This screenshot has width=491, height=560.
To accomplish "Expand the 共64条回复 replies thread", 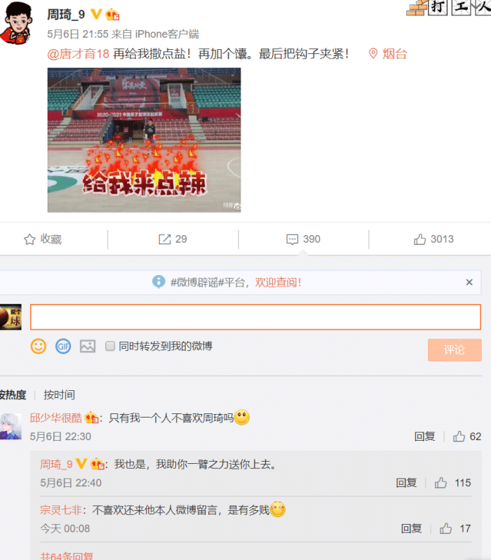I will [67, 556].
